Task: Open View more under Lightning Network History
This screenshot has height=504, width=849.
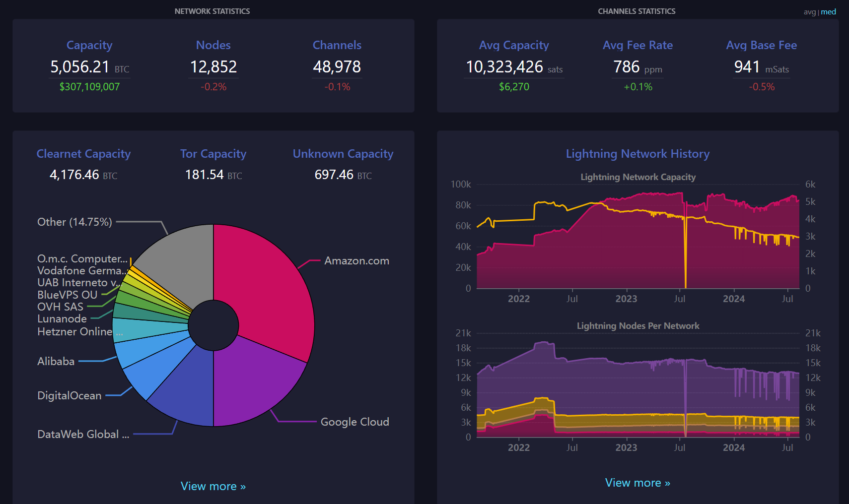Action: tap(637, 483)
